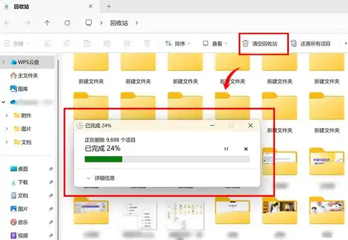Viewport: 348px width, 240px height.
Task: Open the 排序 sort dropdown
Action: click(177, 44)
